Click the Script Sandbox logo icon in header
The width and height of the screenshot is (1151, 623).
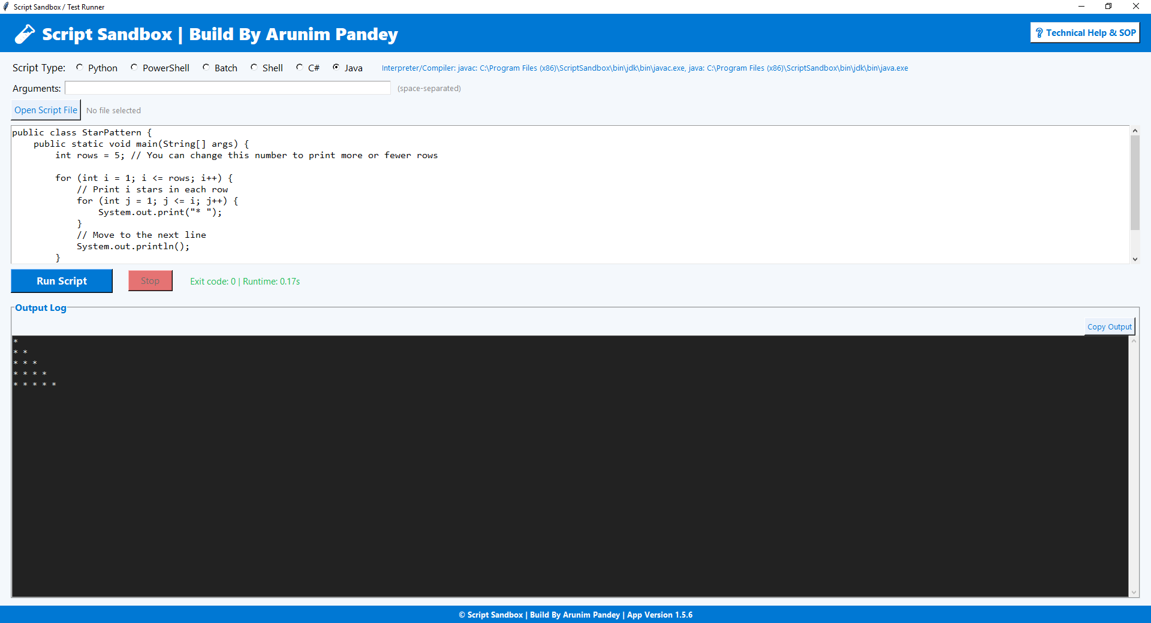(x=25, y=34)
